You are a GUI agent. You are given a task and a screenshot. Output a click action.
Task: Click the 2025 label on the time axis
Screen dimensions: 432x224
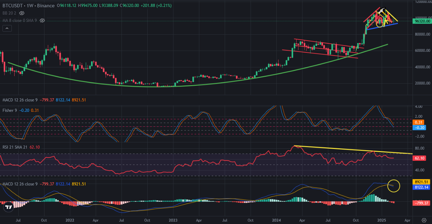pos(381,220)
